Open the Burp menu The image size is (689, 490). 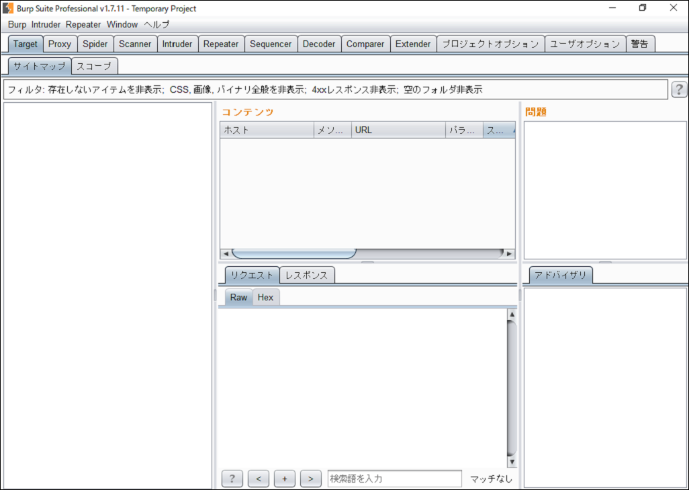[x=17, y=25]
